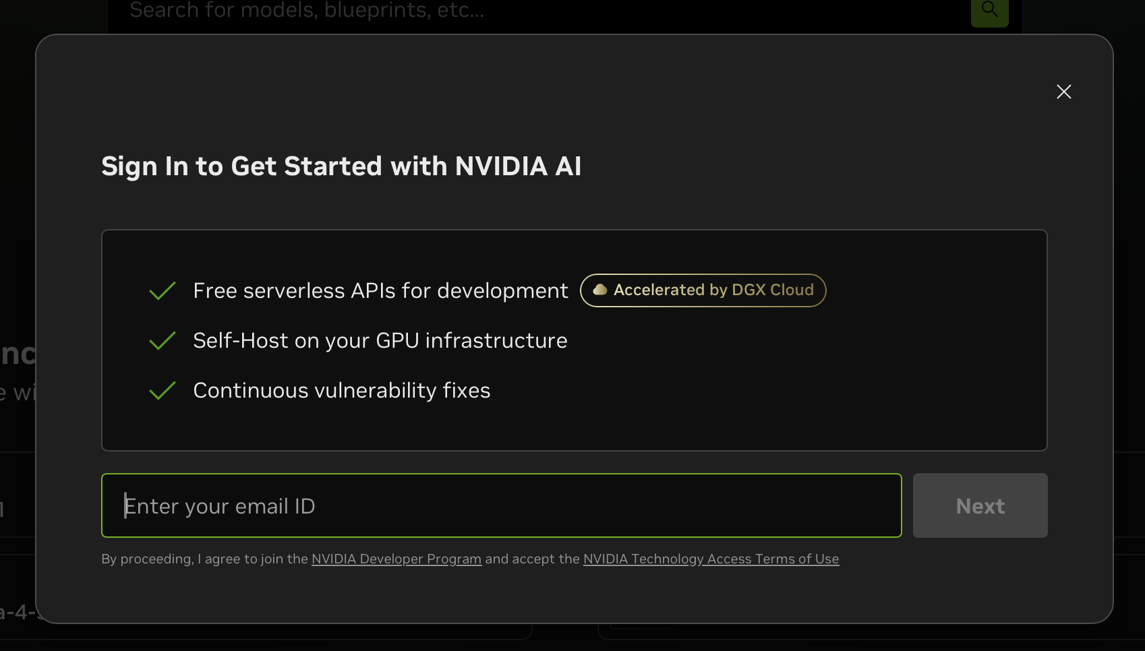
Task: Click the cut-off 'a-4-' card label at bottom left
Action: [16, 613]
